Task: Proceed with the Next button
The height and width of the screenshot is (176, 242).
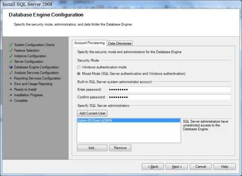Action: click(177, 166)
